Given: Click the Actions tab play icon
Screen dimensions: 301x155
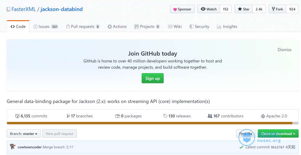Looking at the screenshot, I should click(x=110, y=27).
